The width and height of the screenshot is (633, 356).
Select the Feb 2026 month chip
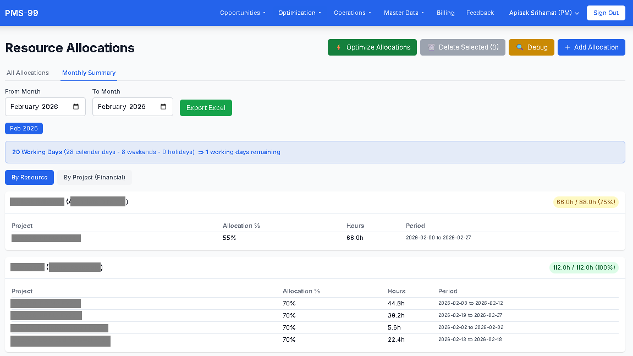(x=24, y=128)
